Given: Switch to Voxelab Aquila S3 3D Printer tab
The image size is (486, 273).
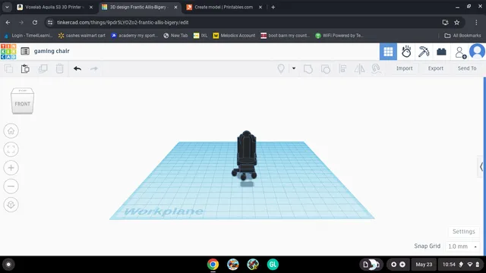Looking at the screenshot, I should tap(55, 7).
